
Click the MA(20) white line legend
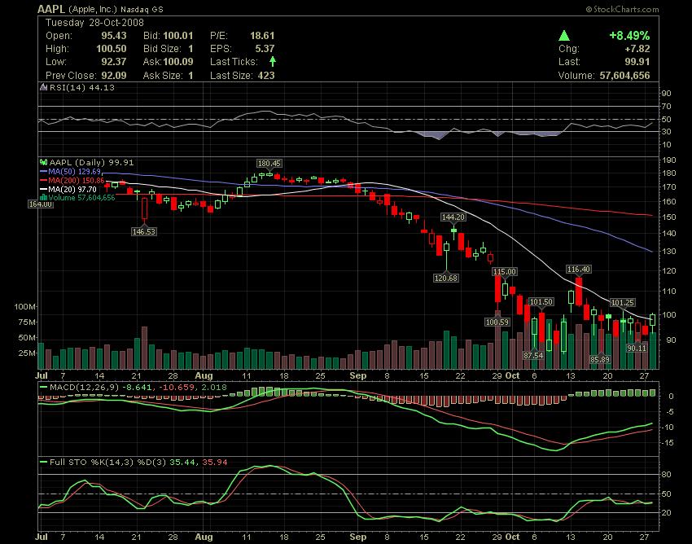[x=68, y=189]
